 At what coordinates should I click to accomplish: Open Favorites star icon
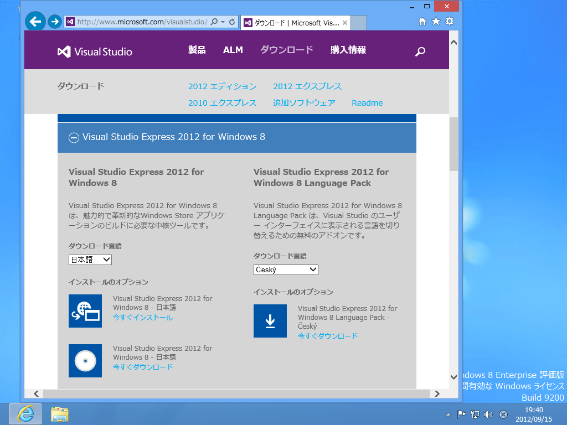pos(436,22)
